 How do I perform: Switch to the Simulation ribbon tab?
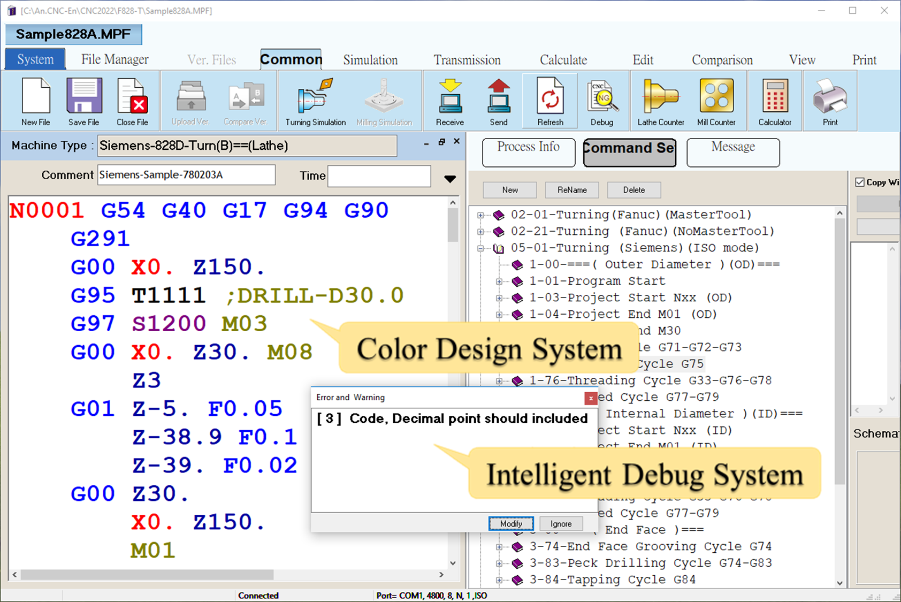[x=370, y=60]
